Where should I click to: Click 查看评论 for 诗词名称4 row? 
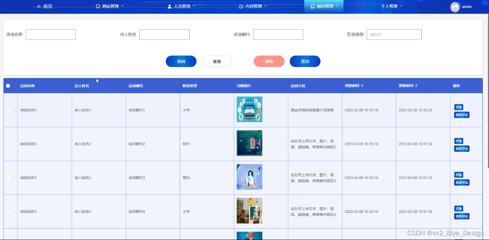coord(462,216)
